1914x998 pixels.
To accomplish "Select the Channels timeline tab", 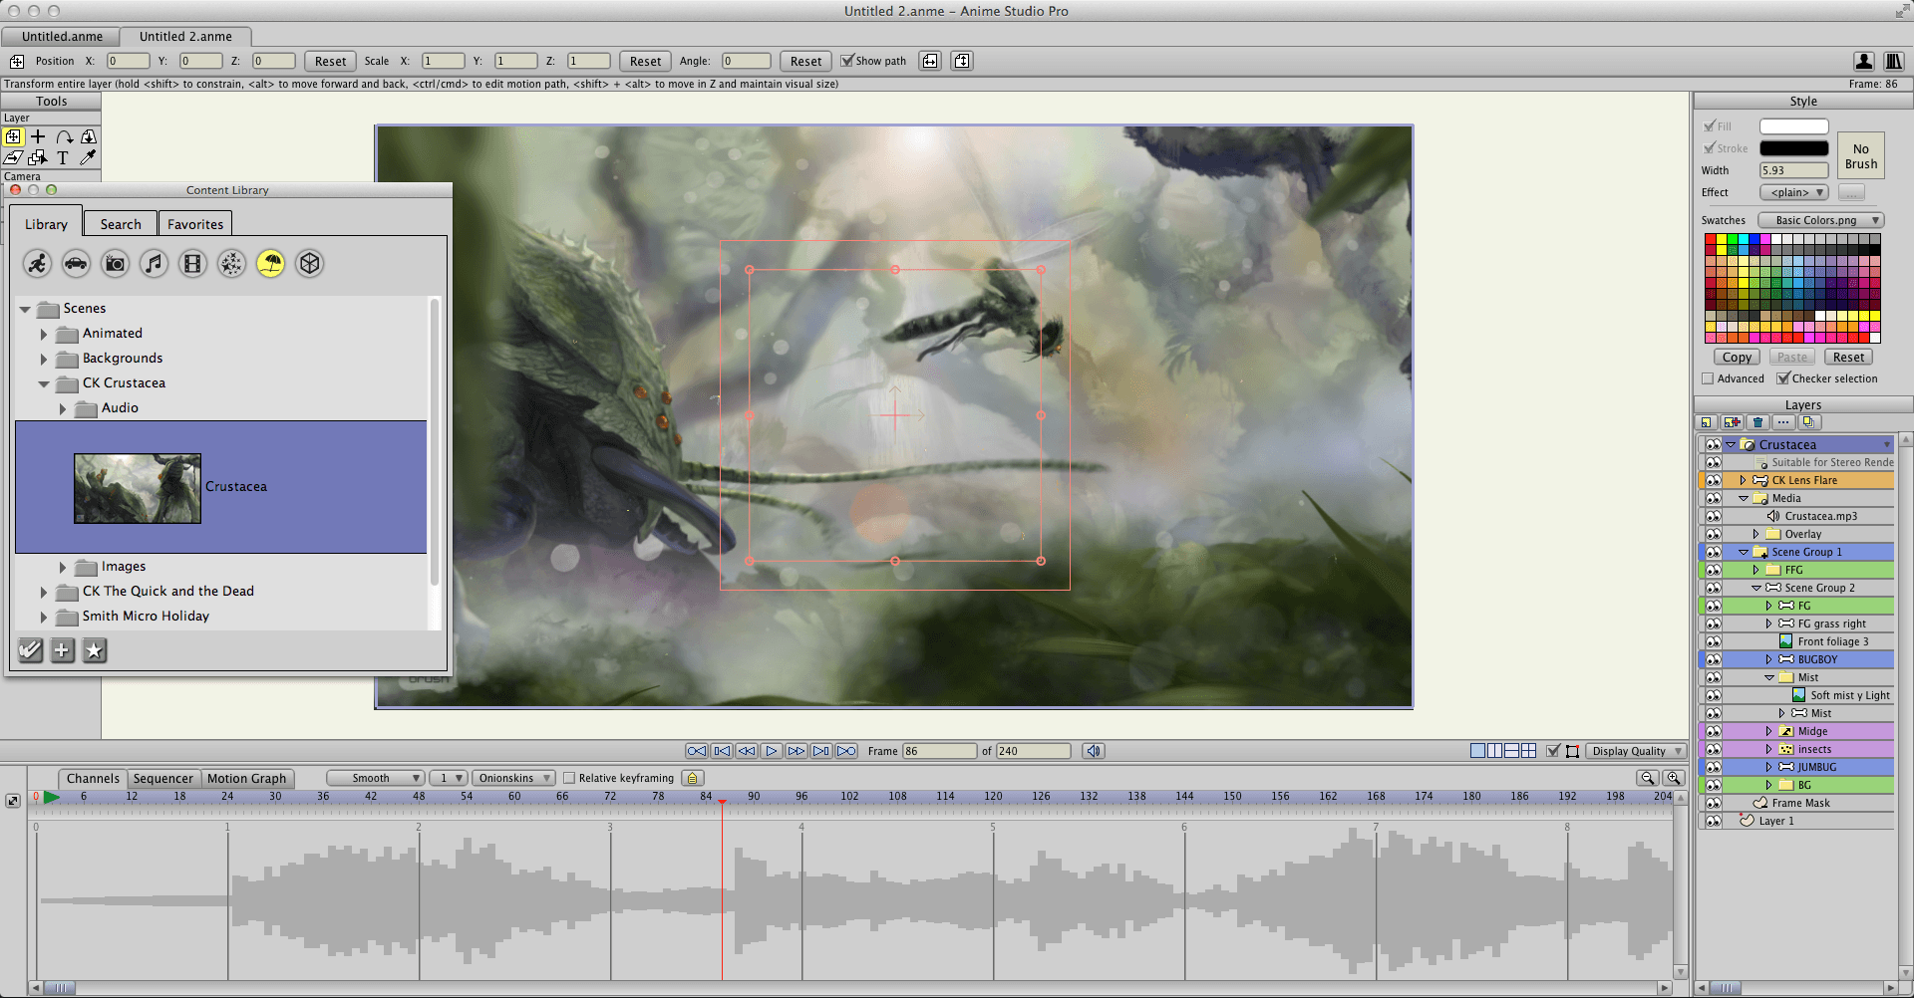I will 93,778.
